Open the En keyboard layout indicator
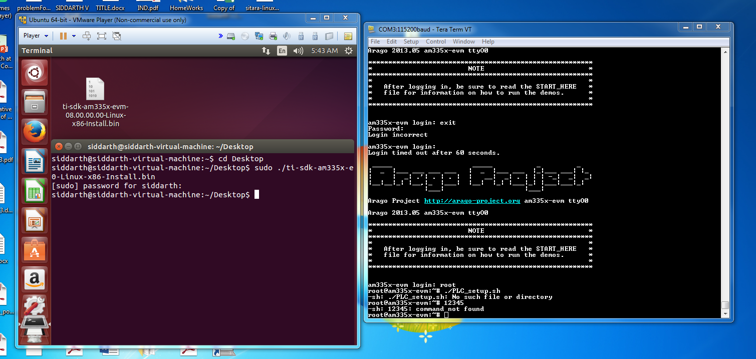756x359 pixels. click(x=282, y=51)
